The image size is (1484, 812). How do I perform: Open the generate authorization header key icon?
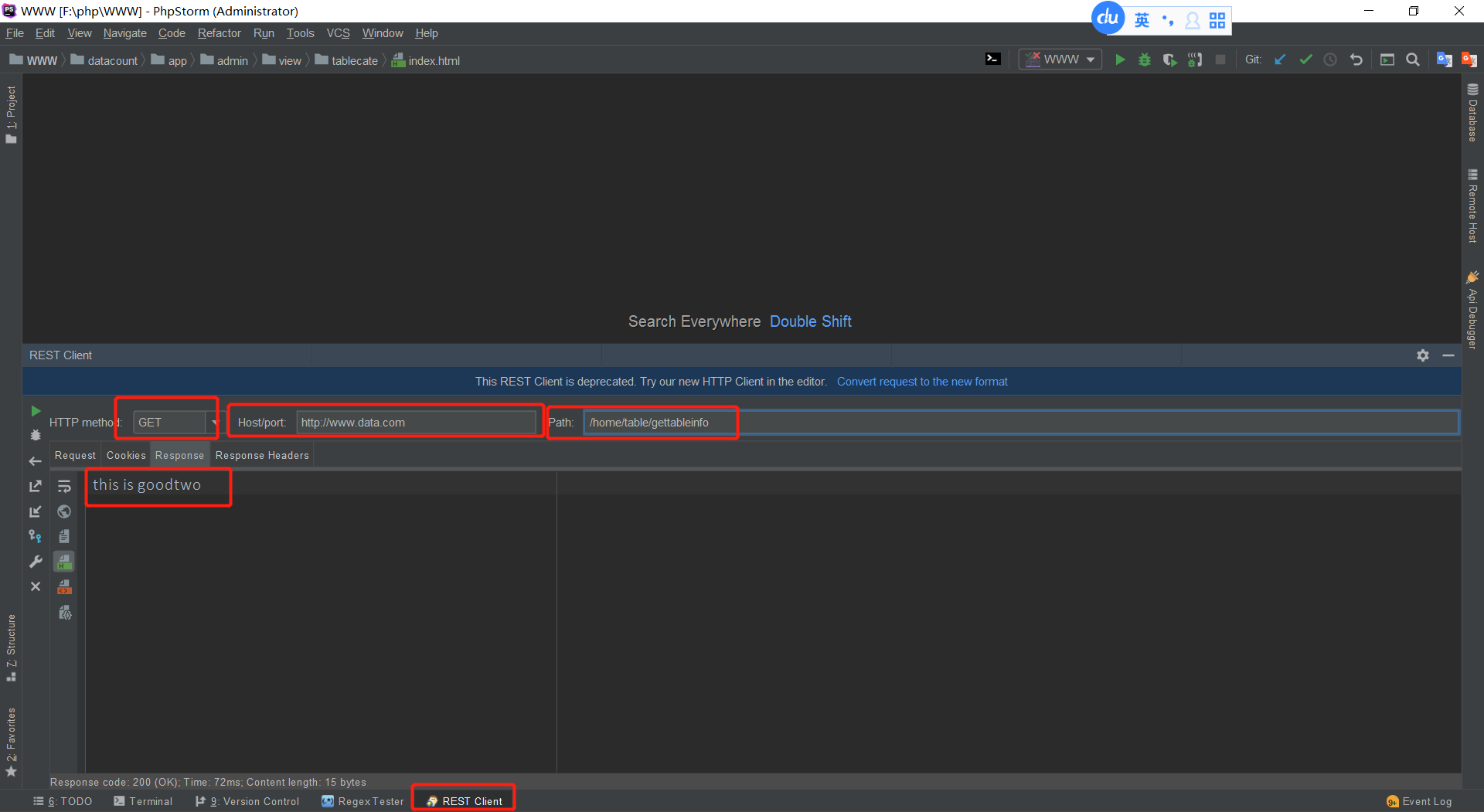pyautogui.click(x=36, y=536)
